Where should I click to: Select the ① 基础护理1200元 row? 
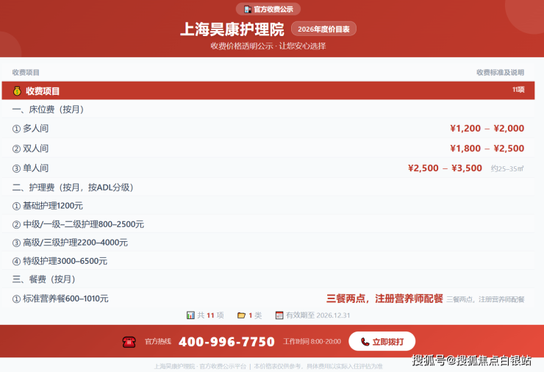[268, 206]
